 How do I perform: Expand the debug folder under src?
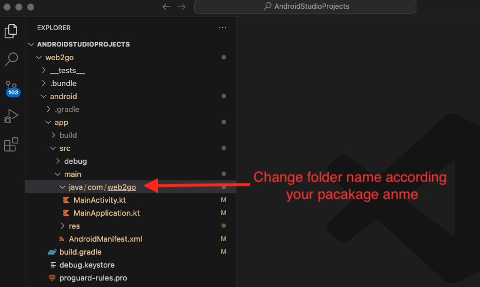(75, 161)
